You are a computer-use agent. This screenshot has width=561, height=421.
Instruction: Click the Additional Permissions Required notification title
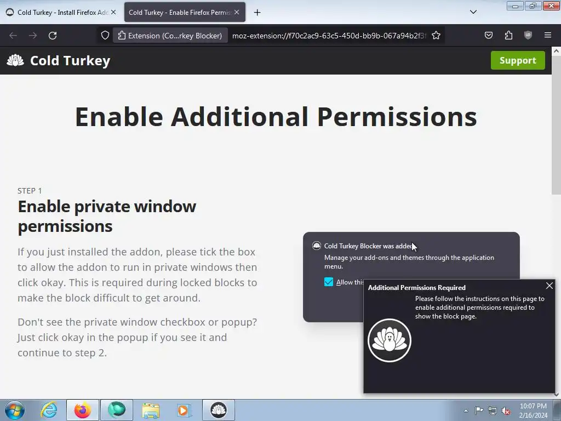[x=417, y=288]
